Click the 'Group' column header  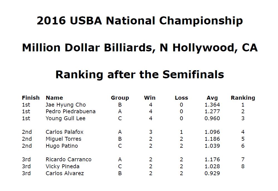pos(120,98)
